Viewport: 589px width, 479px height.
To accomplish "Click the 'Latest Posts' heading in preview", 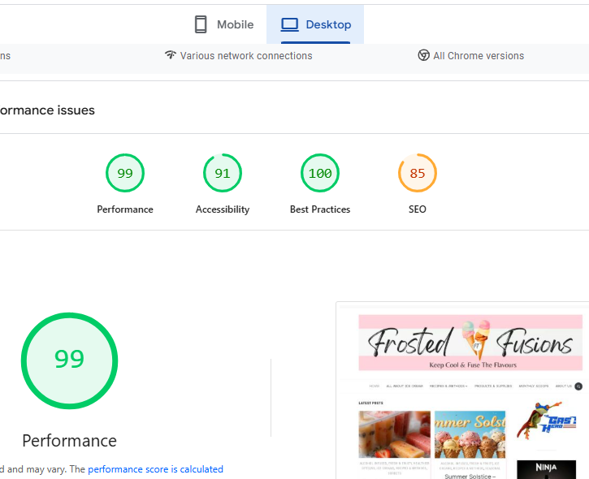I will [x=370, y=403].
